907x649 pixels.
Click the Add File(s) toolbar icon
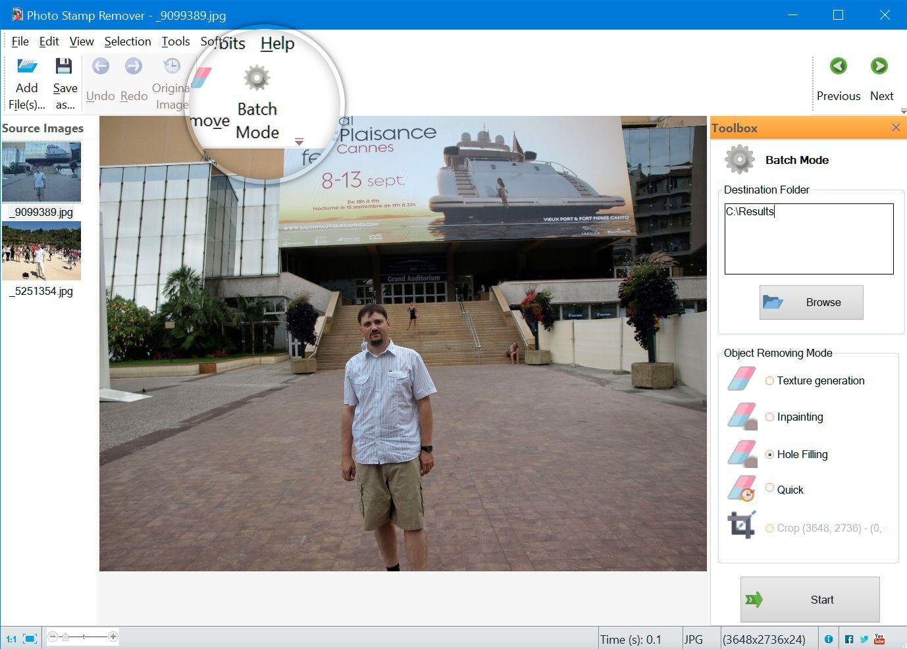pos(27,66)
